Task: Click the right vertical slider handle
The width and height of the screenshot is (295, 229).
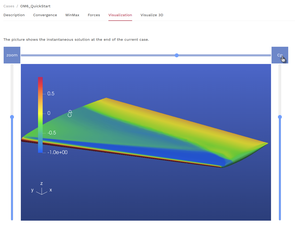Action: pyautogui.click(x=280, y=117)
